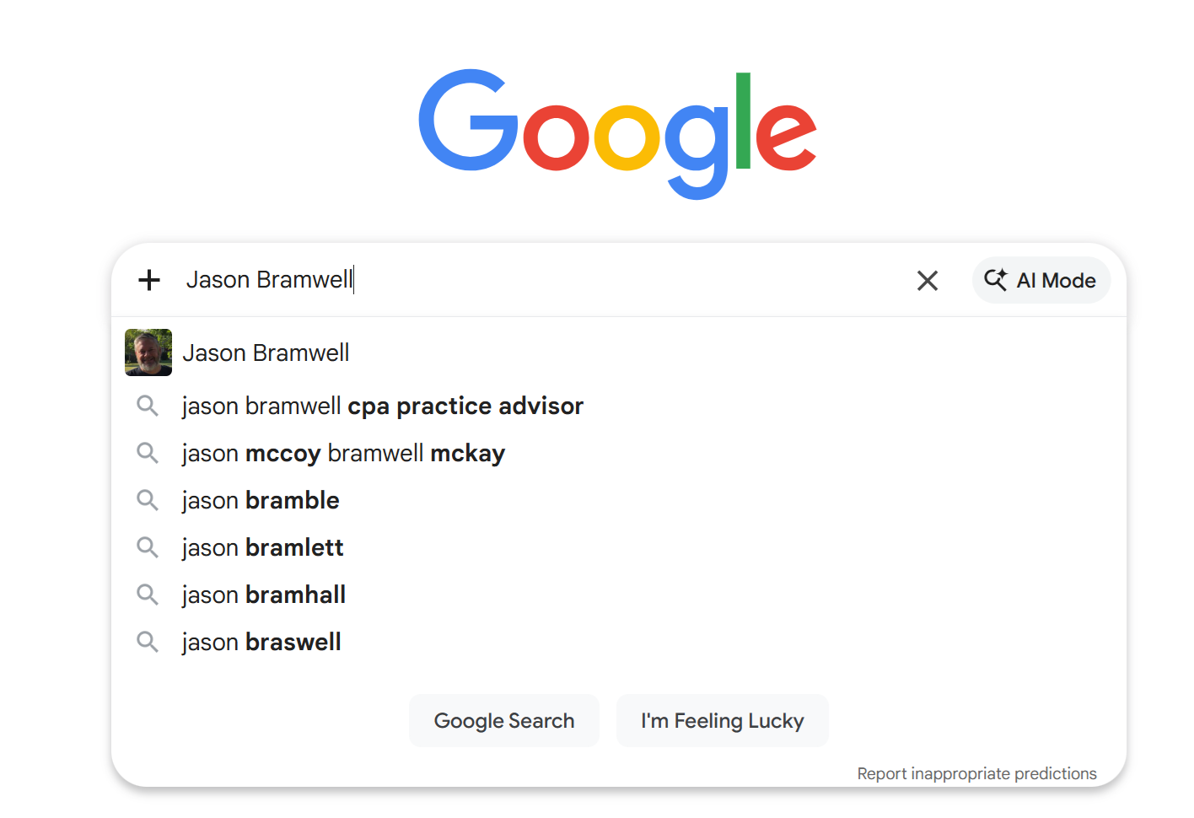Click the magnifier icon beside jason bramhall

pyautogui.click(x=148, y=595)
